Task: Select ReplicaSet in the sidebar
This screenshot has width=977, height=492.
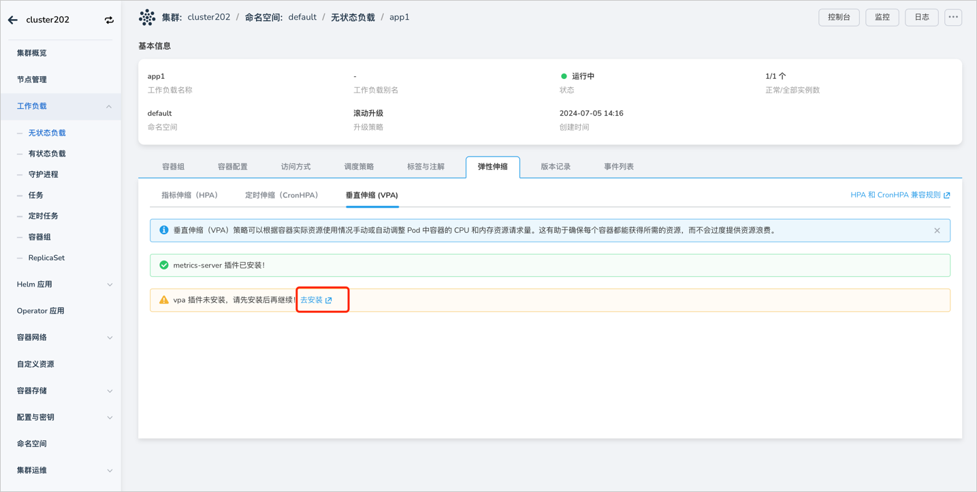Action: click(46, 258)
